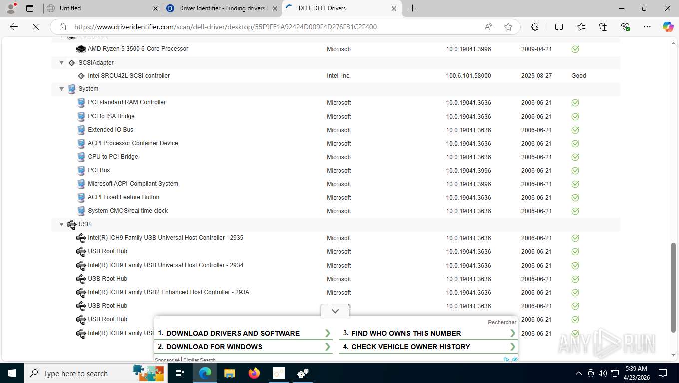Open File Explorer from taskbar
This screenshot has width=679, height=383.
[229, 373]
